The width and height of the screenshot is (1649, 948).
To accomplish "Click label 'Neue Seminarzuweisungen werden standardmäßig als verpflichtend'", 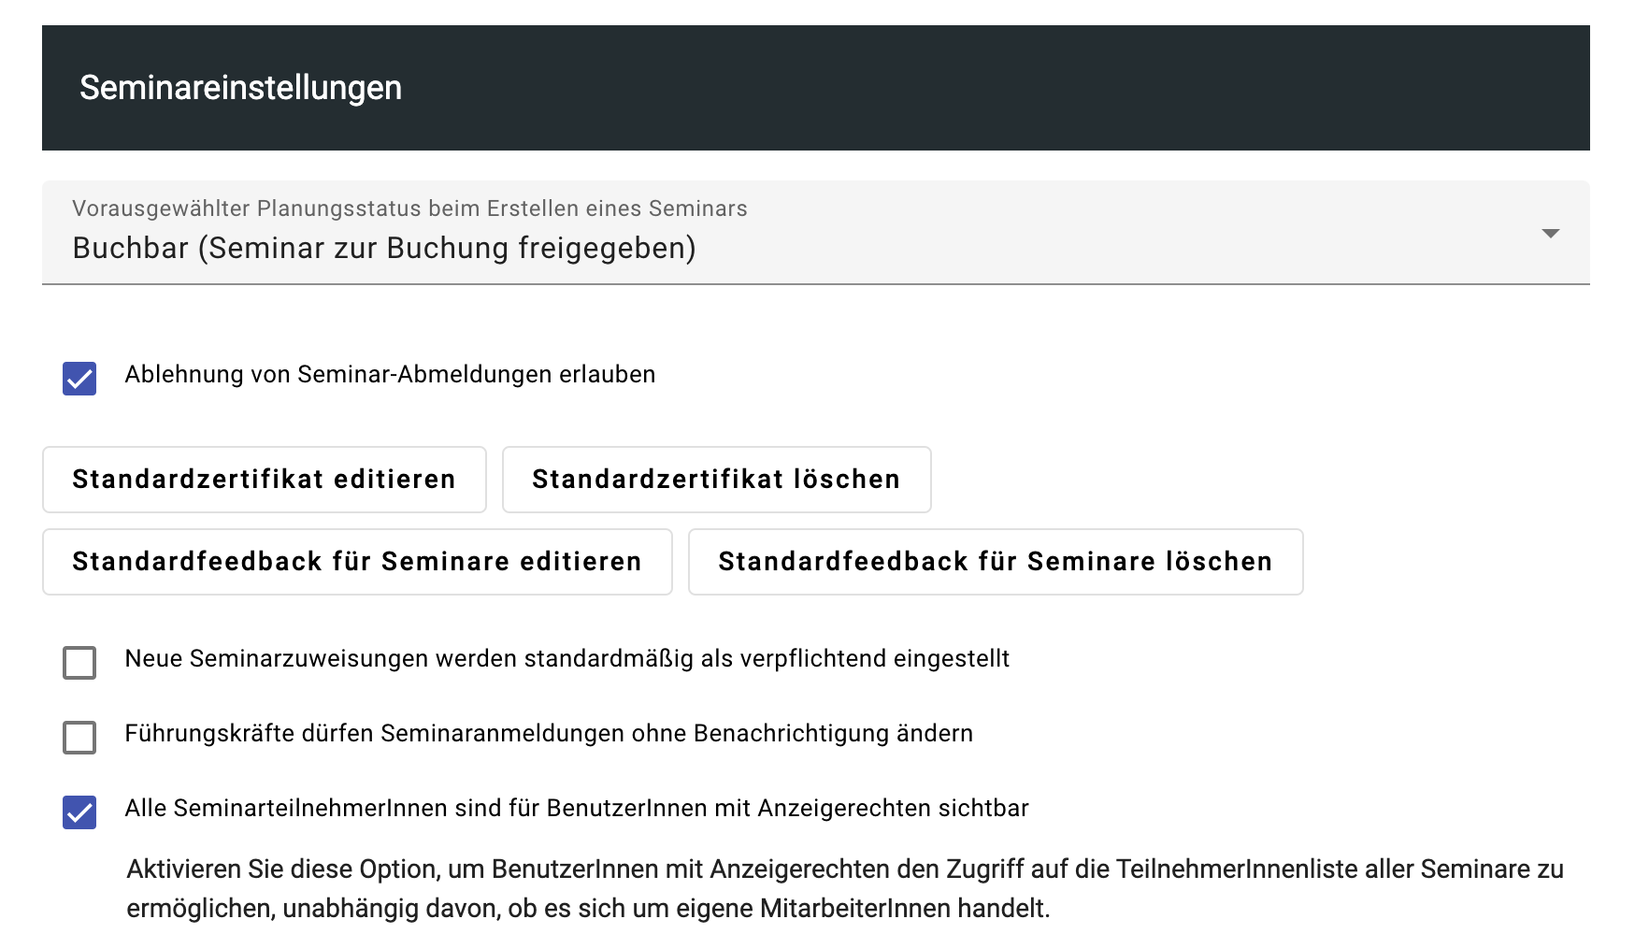I will pos(566,659).
